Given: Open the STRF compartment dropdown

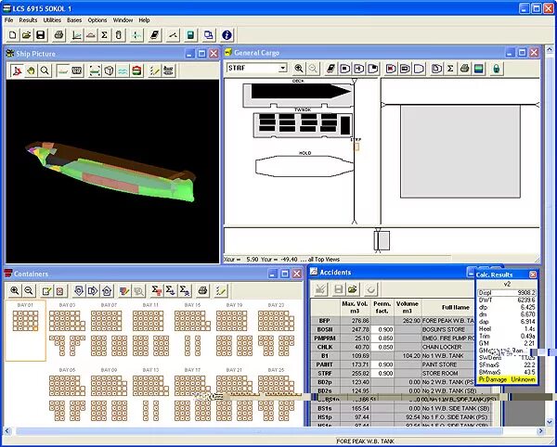Looking at the screenshot, I should tap(283, 68).
